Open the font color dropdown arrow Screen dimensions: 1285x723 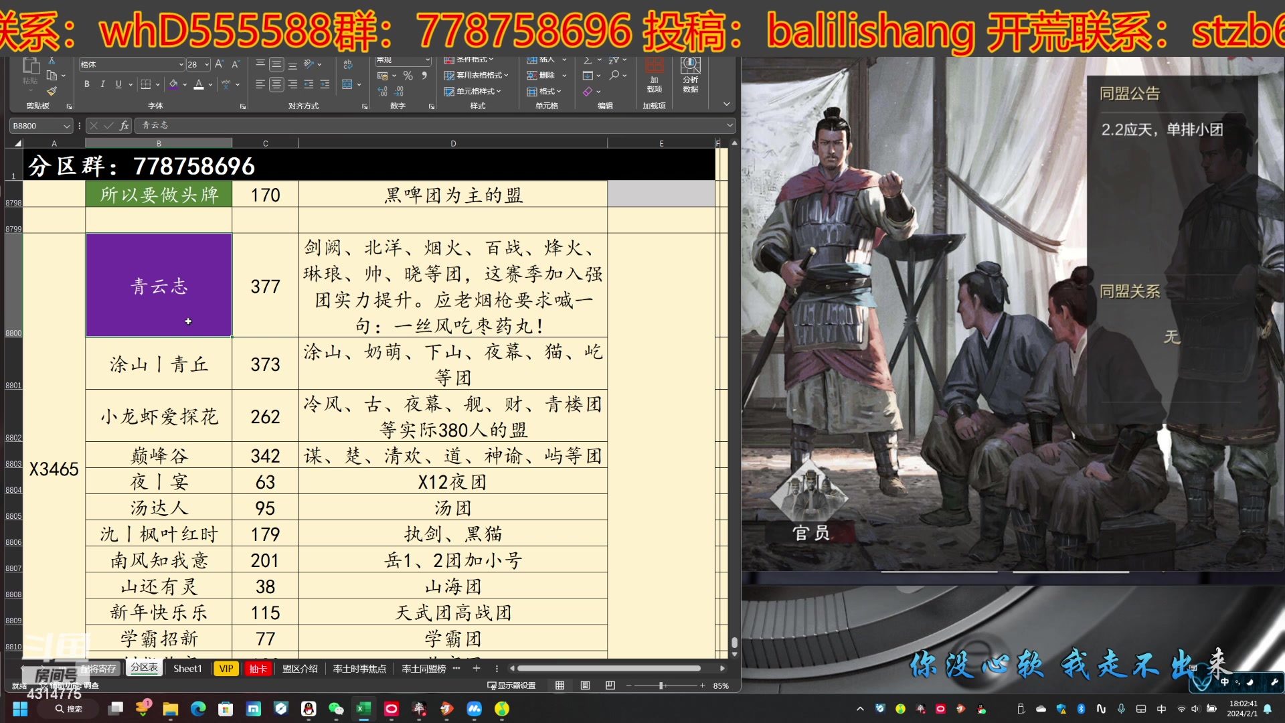click(210, 84)
